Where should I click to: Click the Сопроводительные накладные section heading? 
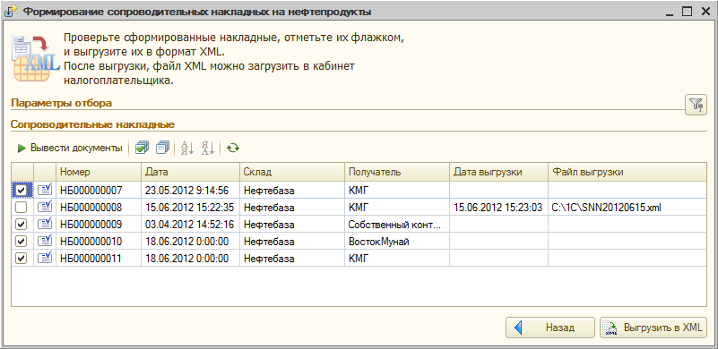pos(92,124)
